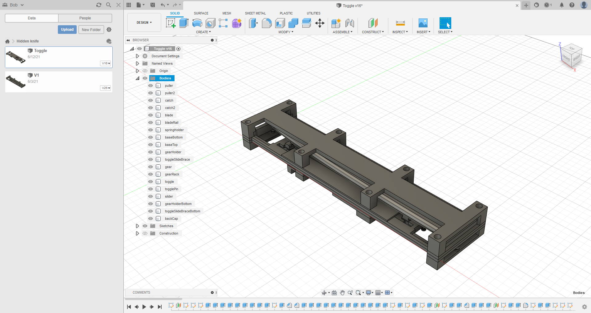The height and width of the screenshot is (313, 591).
Task: Switch to the MESH tab
Action: (x=227, y=13)
